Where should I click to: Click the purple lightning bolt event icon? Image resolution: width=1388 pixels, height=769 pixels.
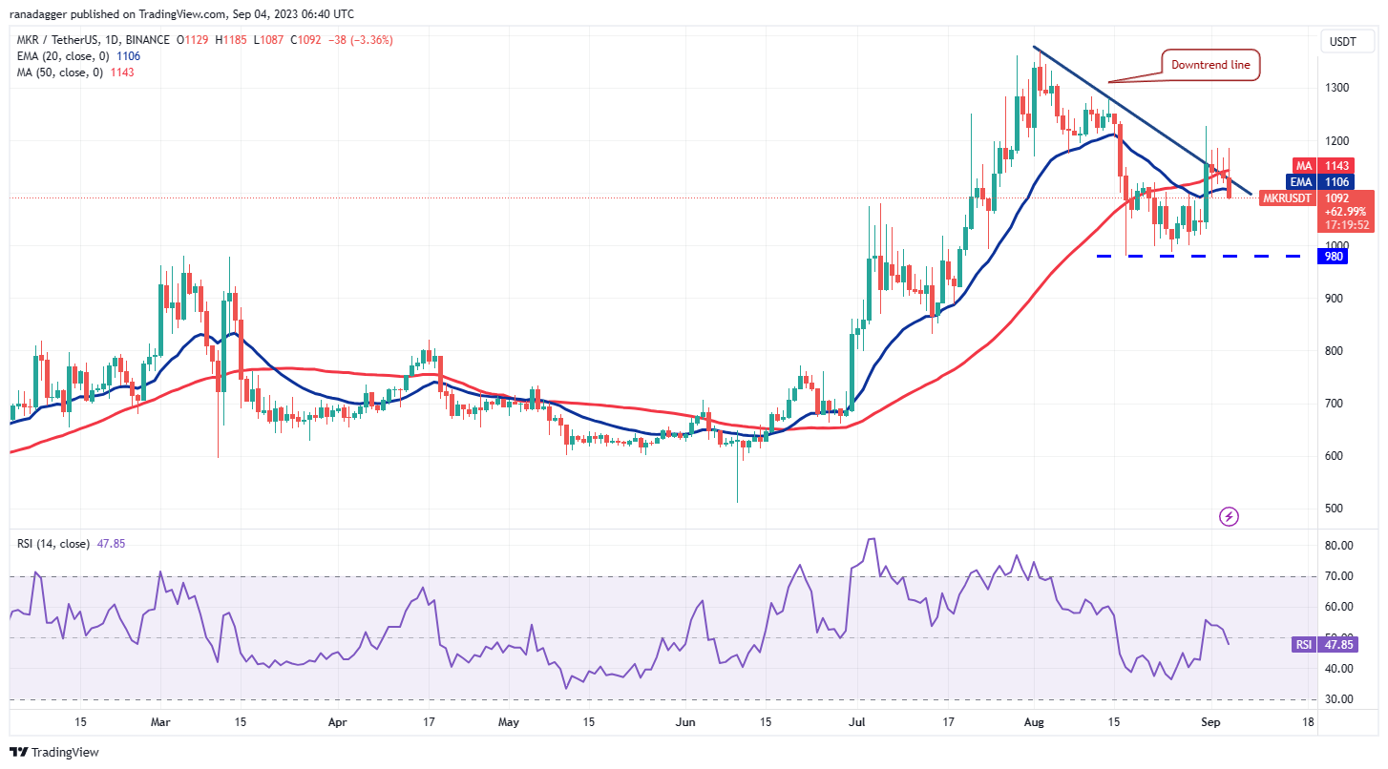[1230, 517]
